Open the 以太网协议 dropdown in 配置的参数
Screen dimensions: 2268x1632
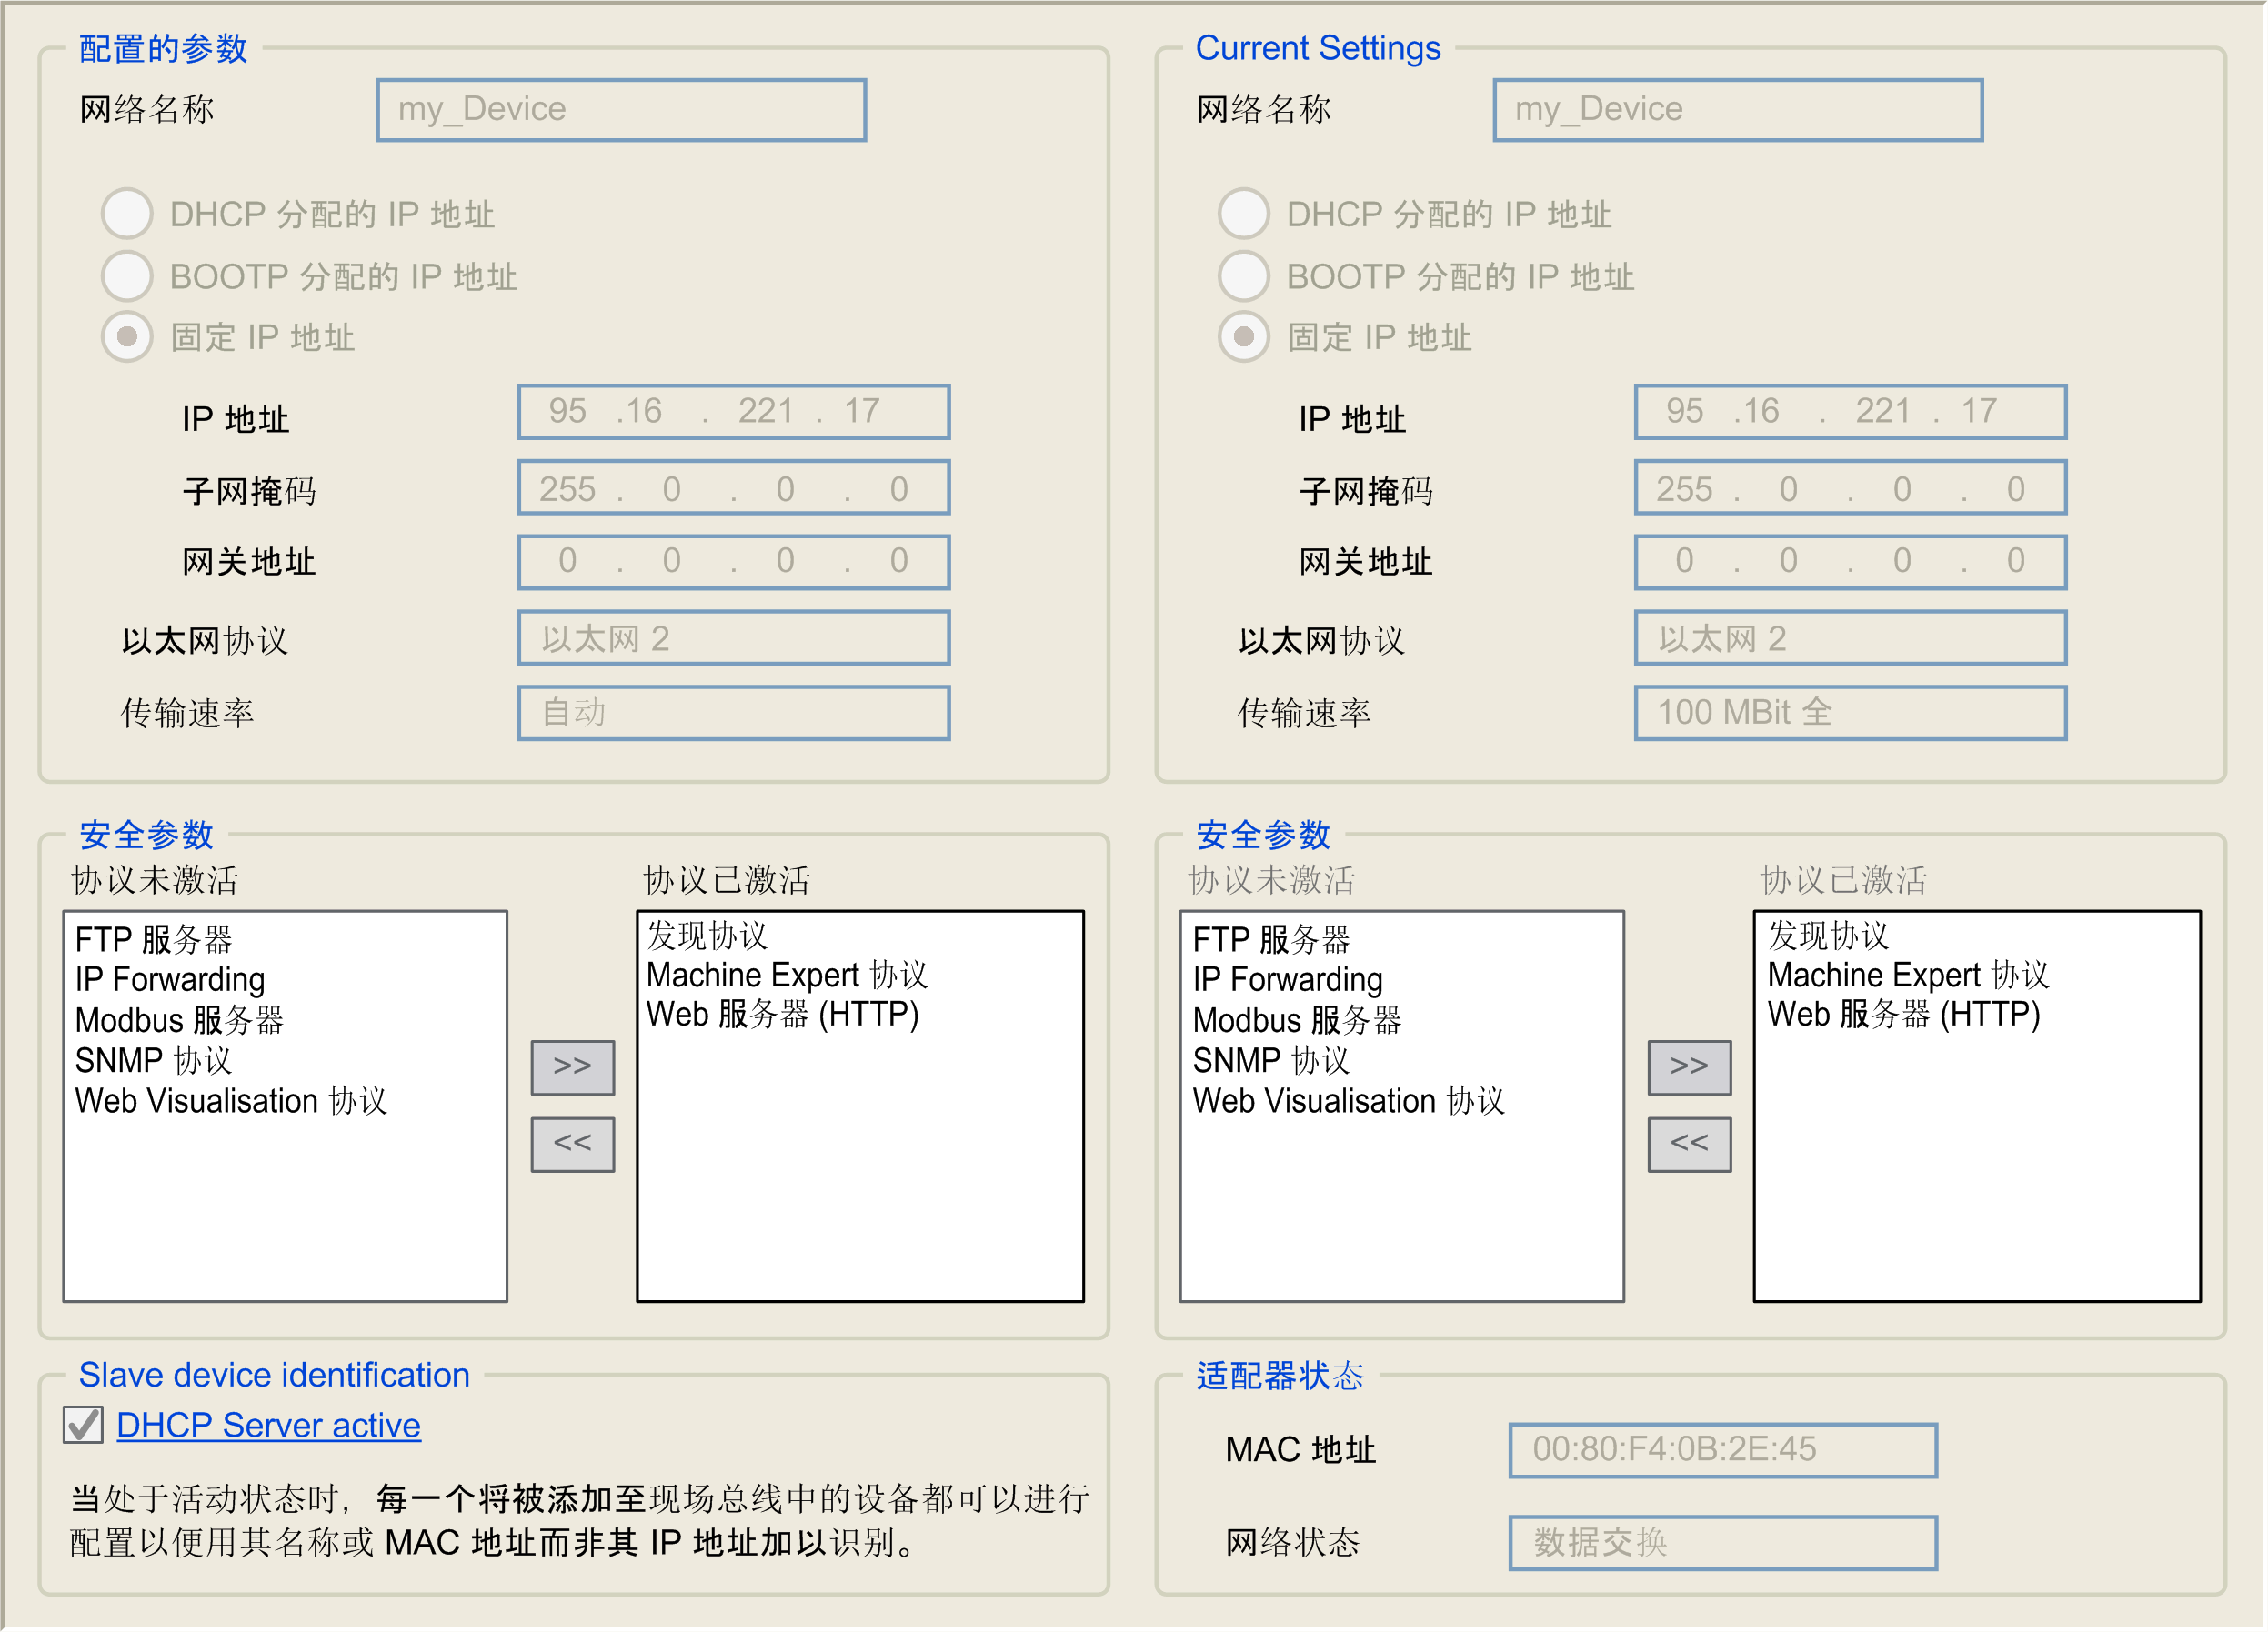point(733,638)
